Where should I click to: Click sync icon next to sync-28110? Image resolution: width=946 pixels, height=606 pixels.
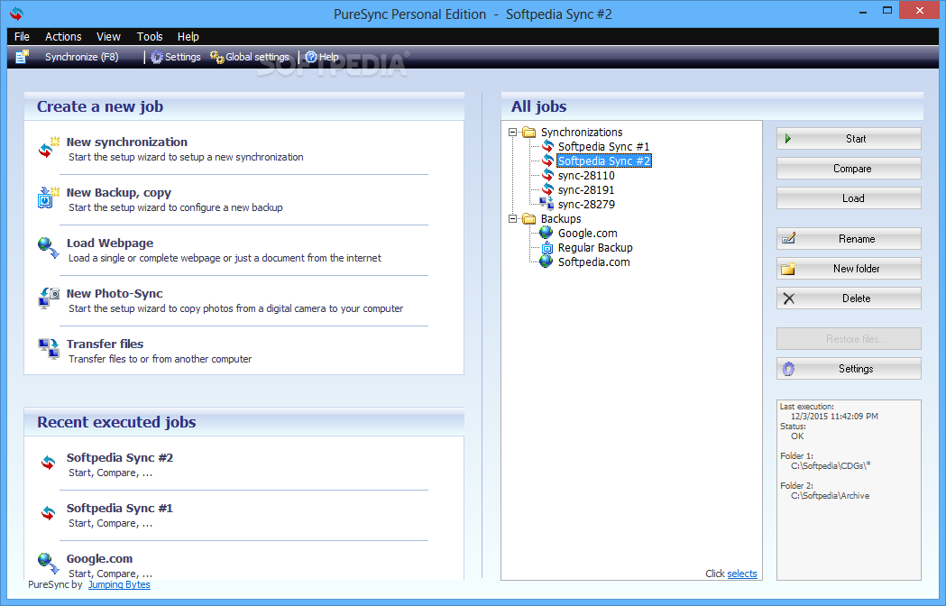(x=547, y=175)
